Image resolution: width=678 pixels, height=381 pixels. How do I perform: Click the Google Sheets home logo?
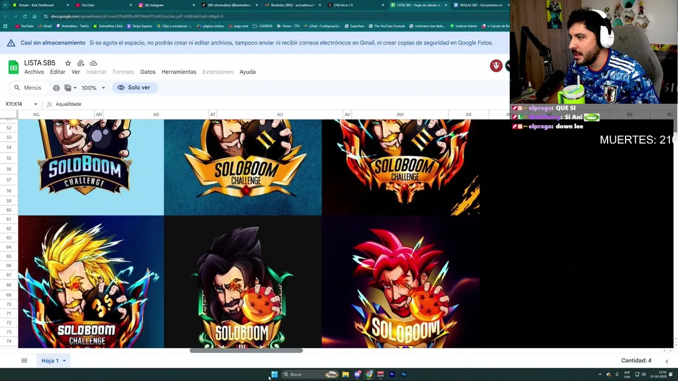point(13,67)
